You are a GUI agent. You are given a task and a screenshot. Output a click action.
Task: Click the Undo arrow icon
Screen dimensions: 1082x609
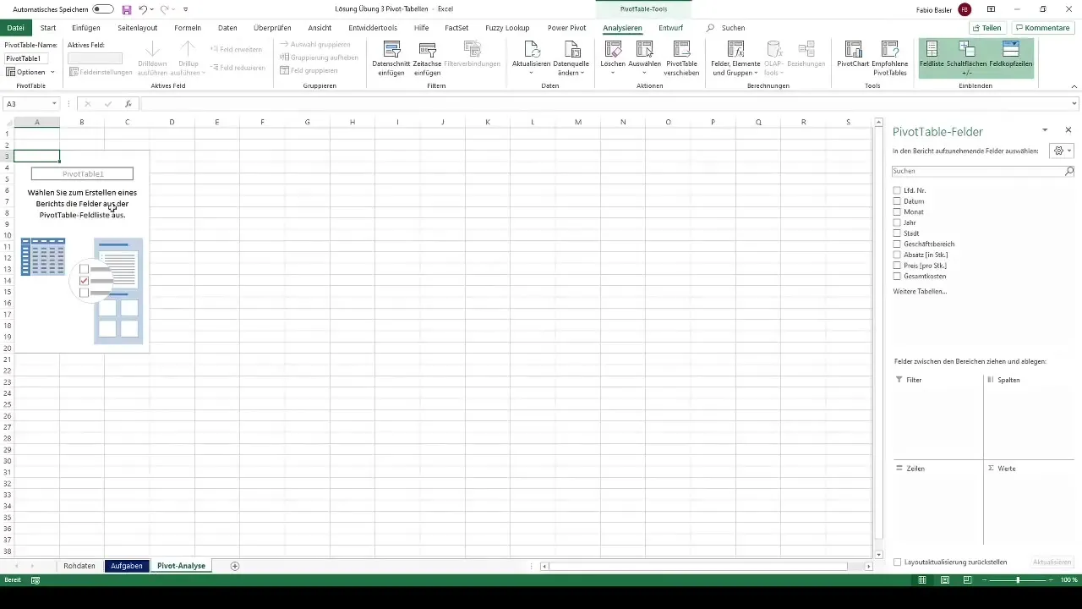[143, 9]
